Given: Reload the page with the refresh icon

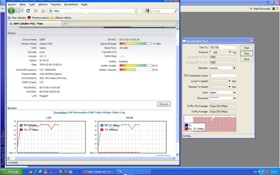Looking at the screenshot, I should coord(28,11).
